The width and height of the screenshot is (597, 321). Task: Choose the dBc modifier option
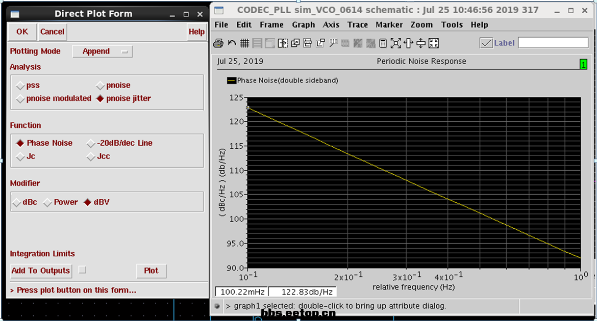[17, 202]
